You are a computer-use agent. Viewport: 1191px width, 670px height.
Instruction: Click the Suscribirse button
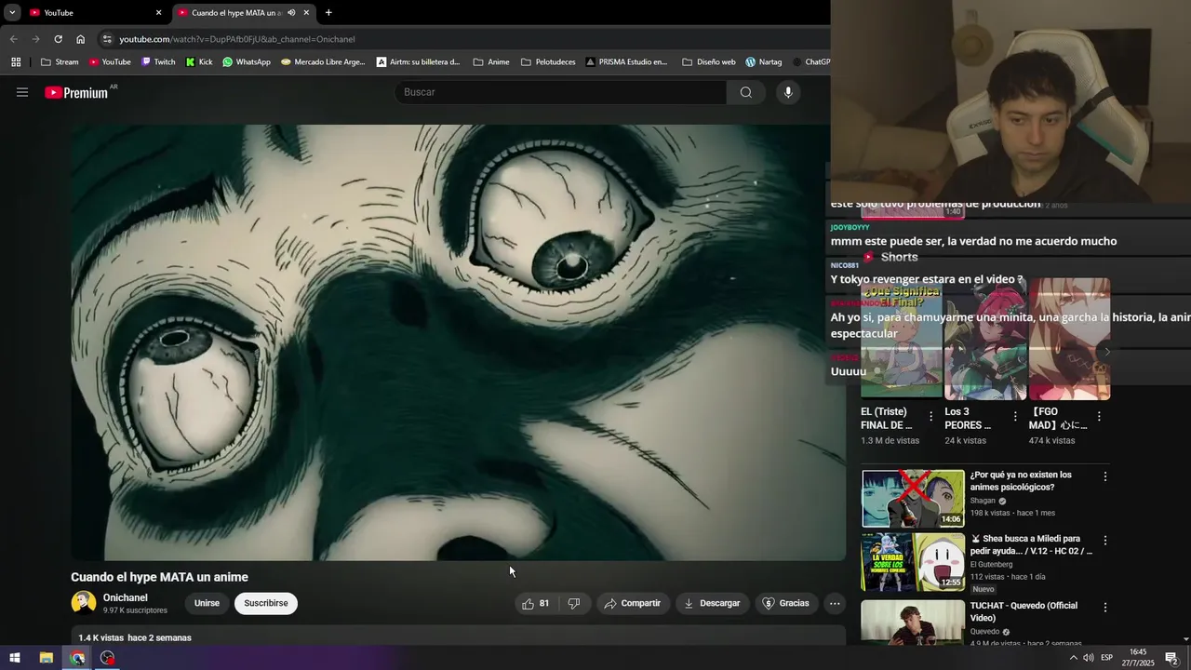(x=266, y=603)
